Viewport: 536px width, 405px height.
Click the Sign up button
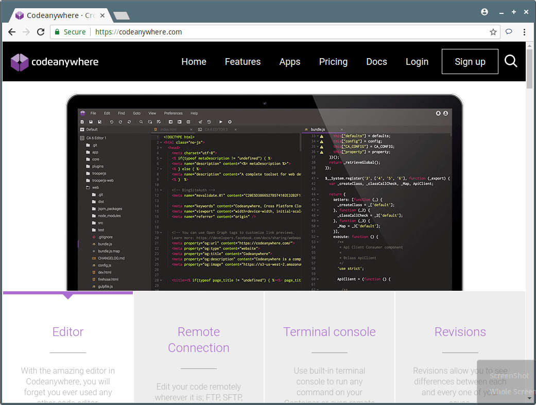pyautogui.click(x=470, y=62)
